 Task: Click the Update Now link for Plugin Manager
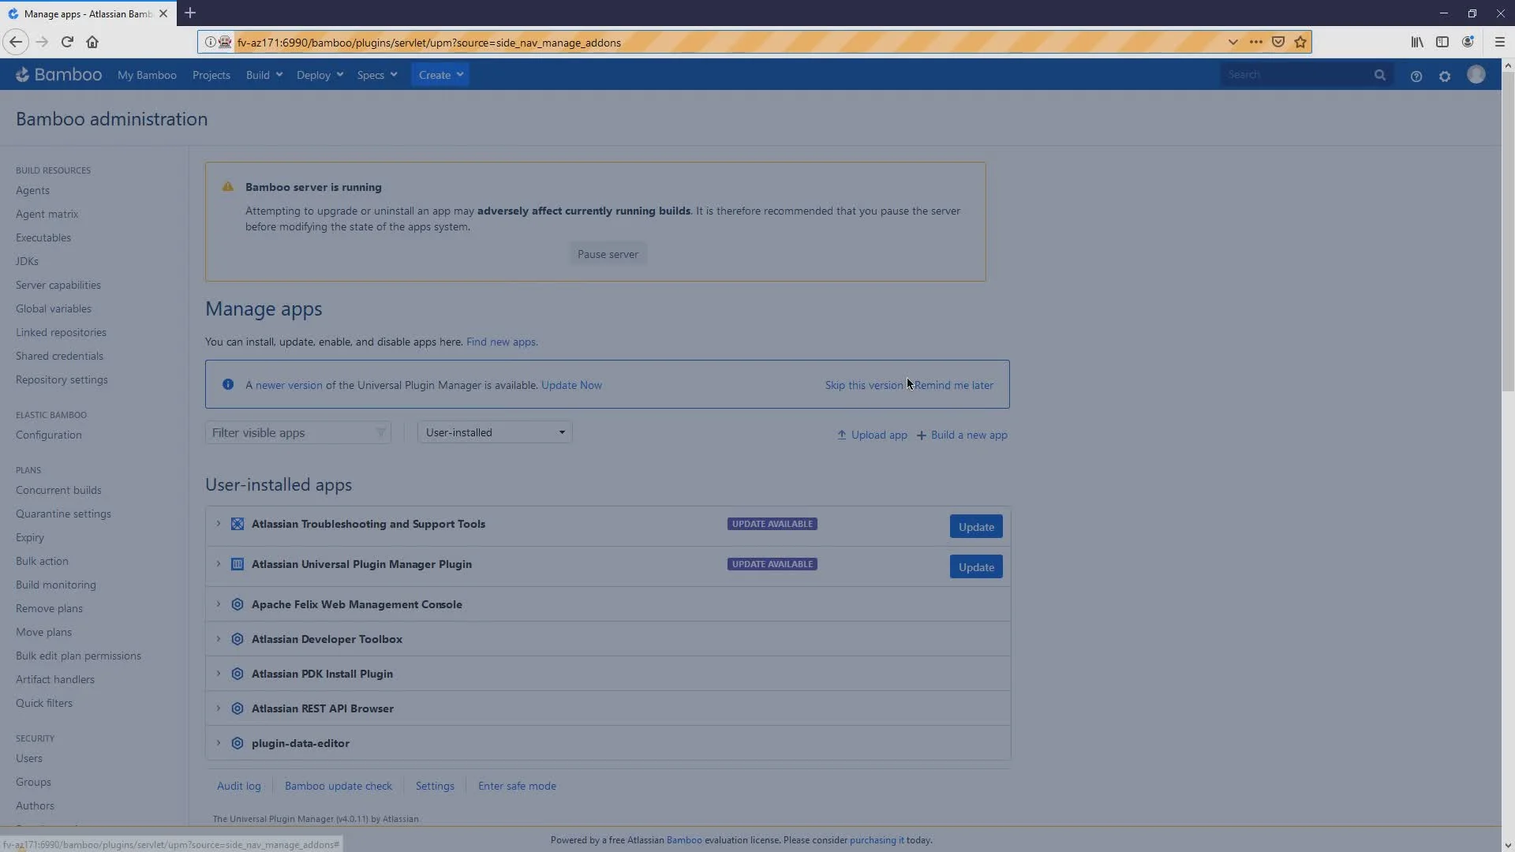[571, 385]
